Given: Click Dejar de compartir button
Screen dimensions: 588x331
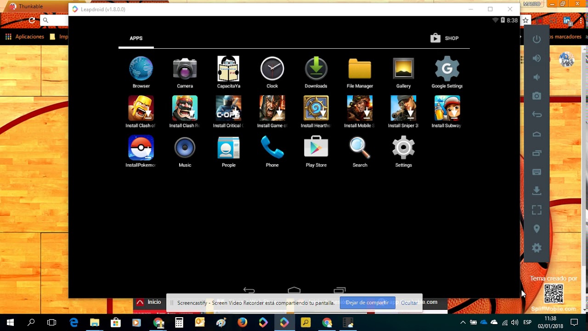Looking at the screenshot, I should [367, 302].
